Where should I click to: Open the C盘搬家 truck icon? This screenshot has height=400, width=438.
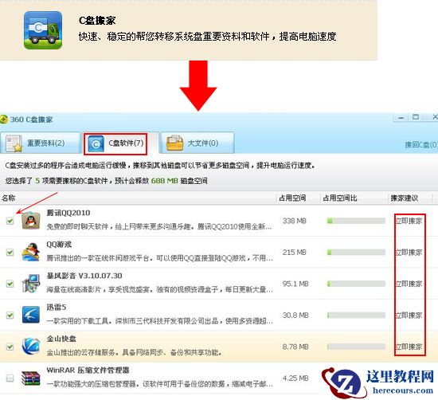pyautogui.click(x=43, y=30)
